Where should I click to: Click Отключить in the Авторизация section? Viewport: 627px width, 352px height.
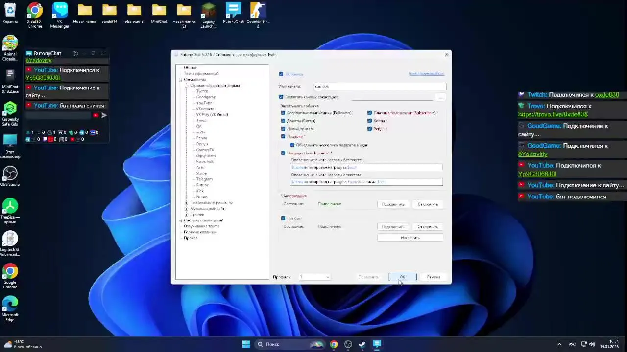[x=428, y=204]
